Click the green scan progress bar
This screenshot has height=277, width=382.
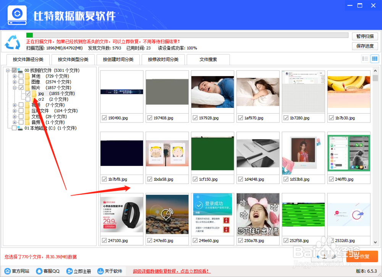[29, 35]
